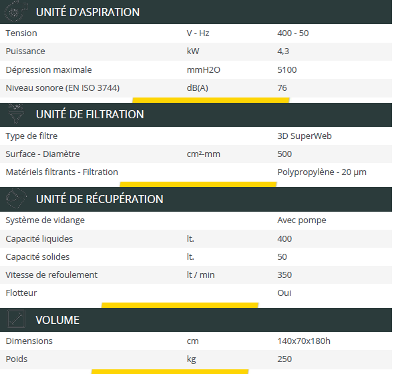Click the yellow bar below Matériels filtrants row
Viewport: 396px width, 374px height.
point(198,184)
